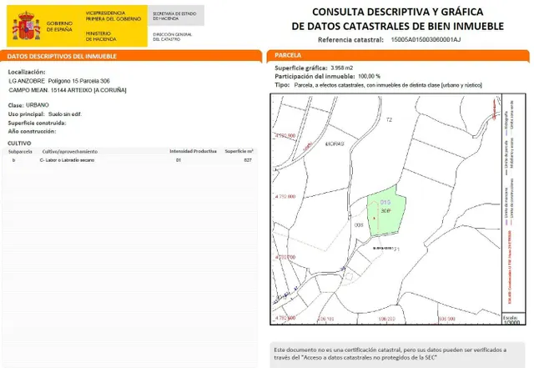Image resolution: width=534 pixels, height=368 pixels.
Task: Click the Clase value URBANO
Action: [38, 105]
